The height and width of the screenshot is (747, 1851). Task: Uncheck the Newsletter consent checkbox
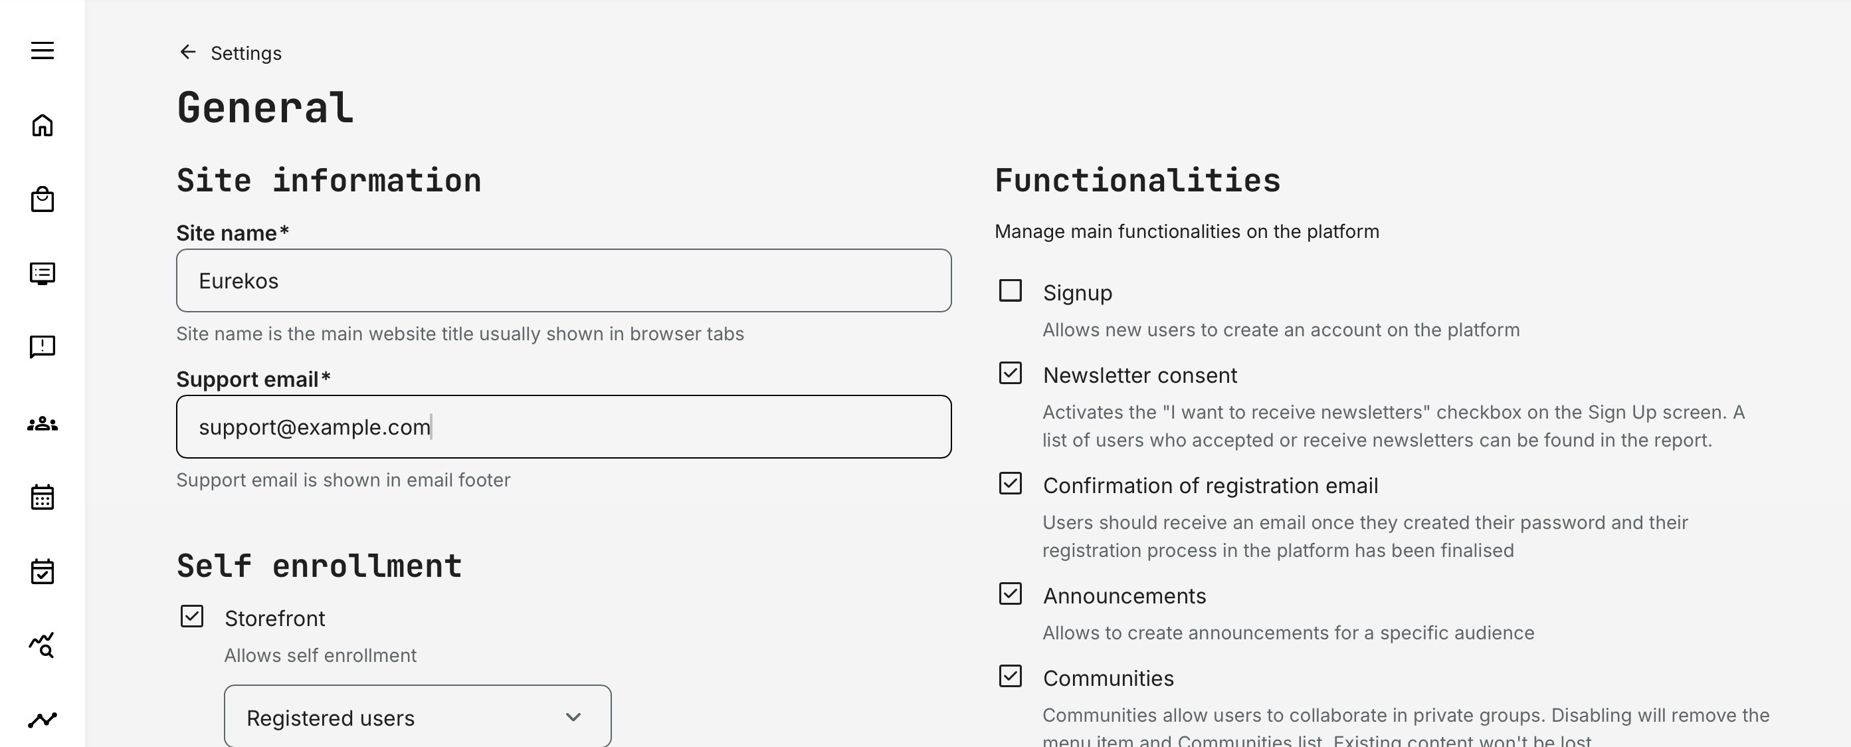click(x=1011, y=373)
